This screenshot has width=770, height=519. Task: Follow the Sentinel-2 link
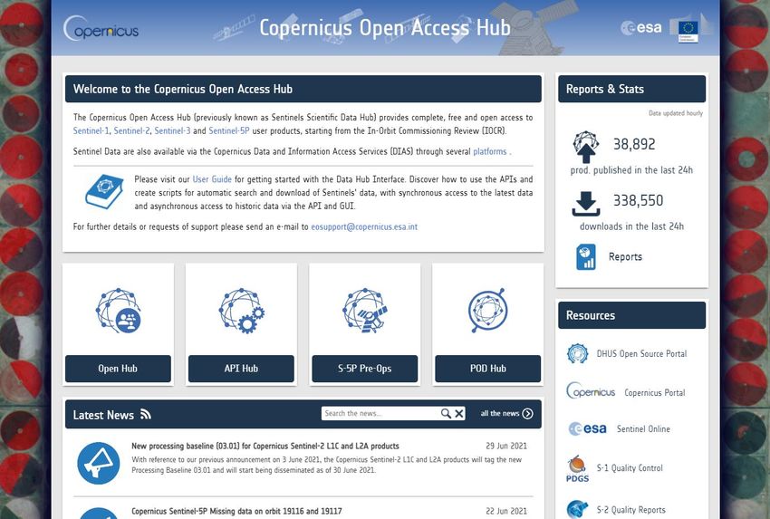click(131, 130)
